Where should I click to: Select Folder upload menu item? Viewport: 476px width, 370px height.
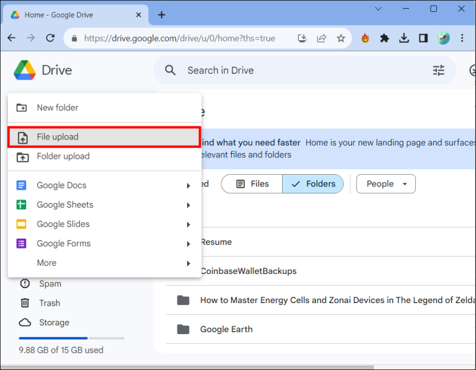104,156
